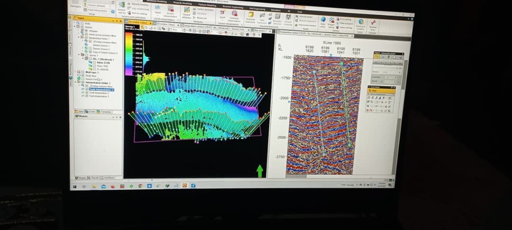The image size is (512, 230).
Task: Open the Wavelet toolbox
Action: (138, 5)
